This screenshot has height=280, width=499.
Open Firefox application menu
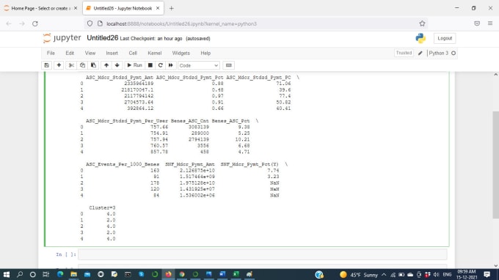pos(490,23)
